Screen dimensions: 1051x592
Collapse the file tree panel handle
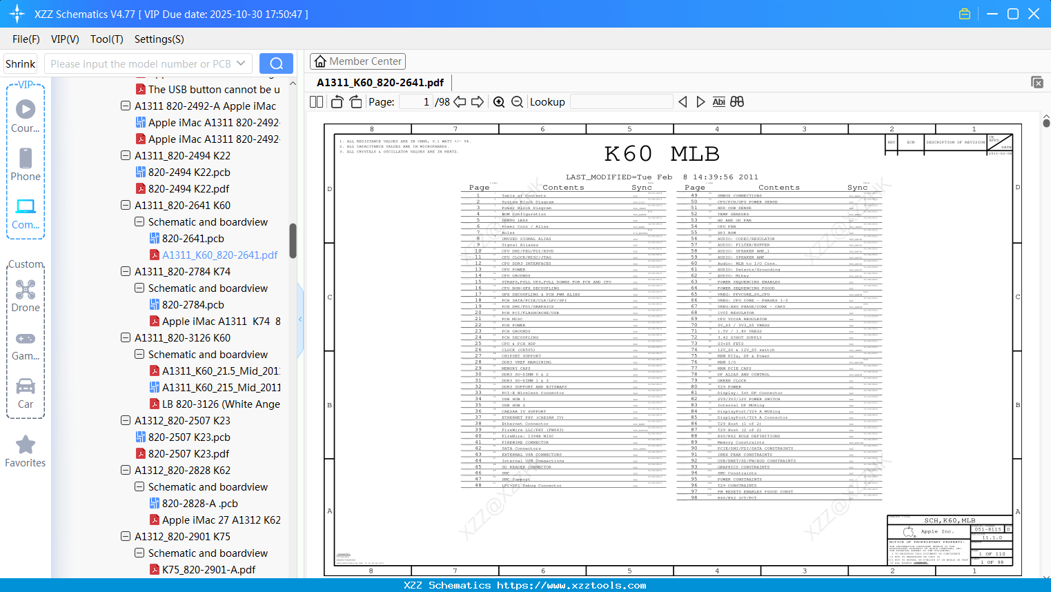tap(300, 319)
